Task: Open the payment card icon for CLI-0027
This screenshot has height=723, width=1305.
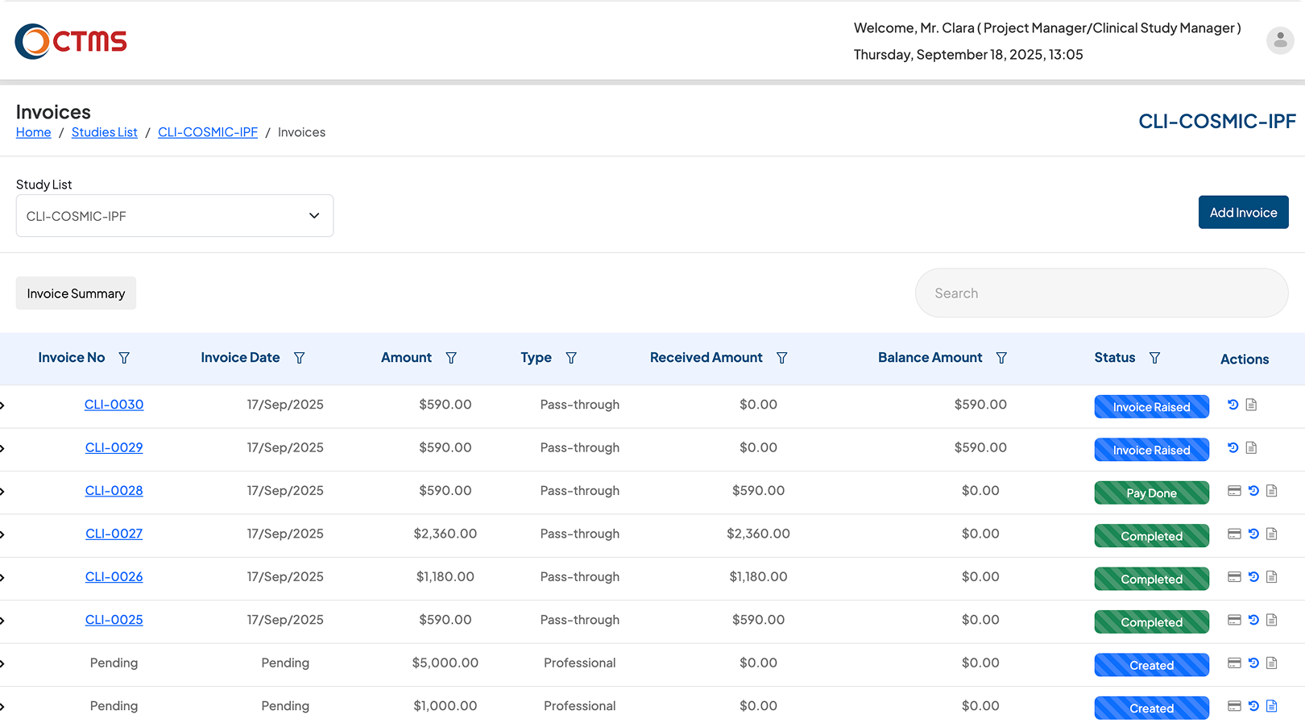Action: click(x=1234, y=534)
